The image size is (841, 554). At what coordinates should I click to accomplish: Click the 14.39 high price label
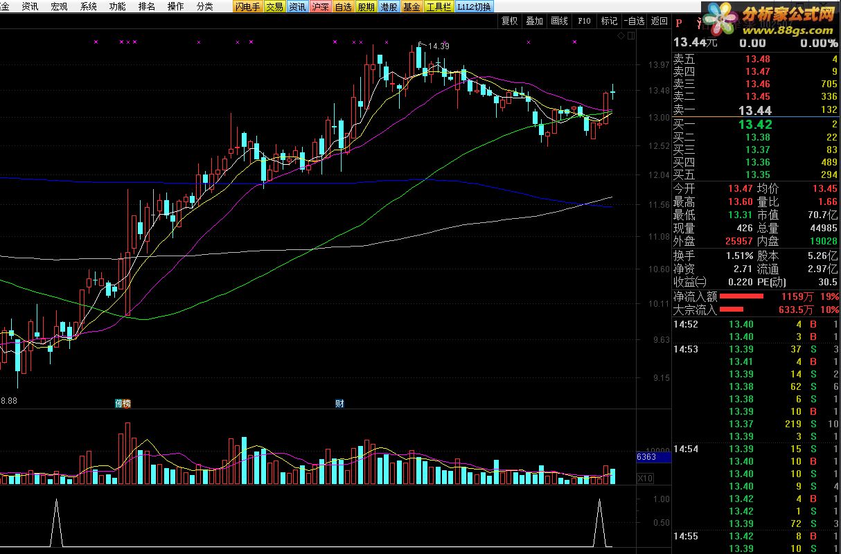(x=439, y=46)
